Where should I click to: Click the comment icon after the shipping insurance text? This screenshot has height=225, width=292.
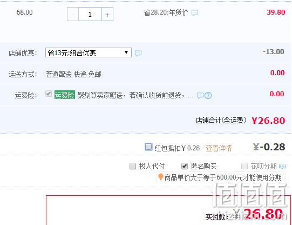200,96
